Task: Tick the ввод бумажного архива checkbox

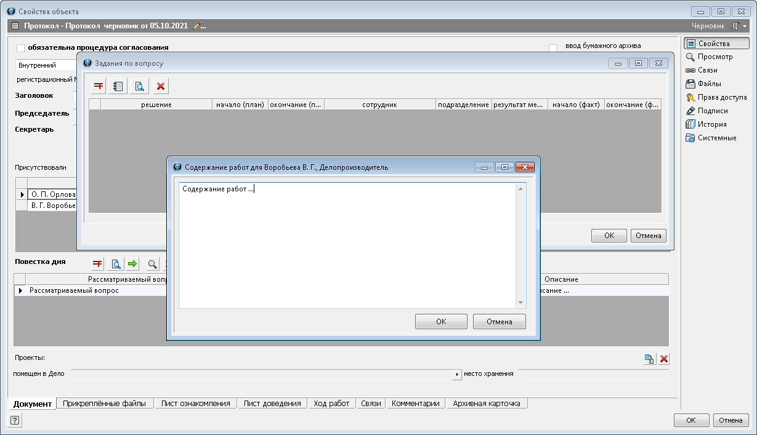Action: pos(553,48)
